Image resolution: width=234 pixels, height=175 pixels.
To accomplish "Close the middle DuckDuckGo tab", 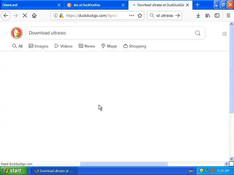I will pyautogui.click(x=123, y=5).
